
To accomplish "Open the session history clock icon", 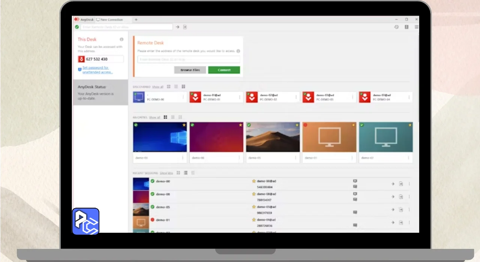I will click(x=396, y=27).
